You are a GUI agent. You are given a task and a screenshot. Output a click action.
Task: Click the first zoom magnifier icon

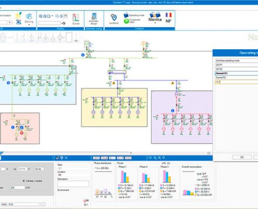coord(41,16)
